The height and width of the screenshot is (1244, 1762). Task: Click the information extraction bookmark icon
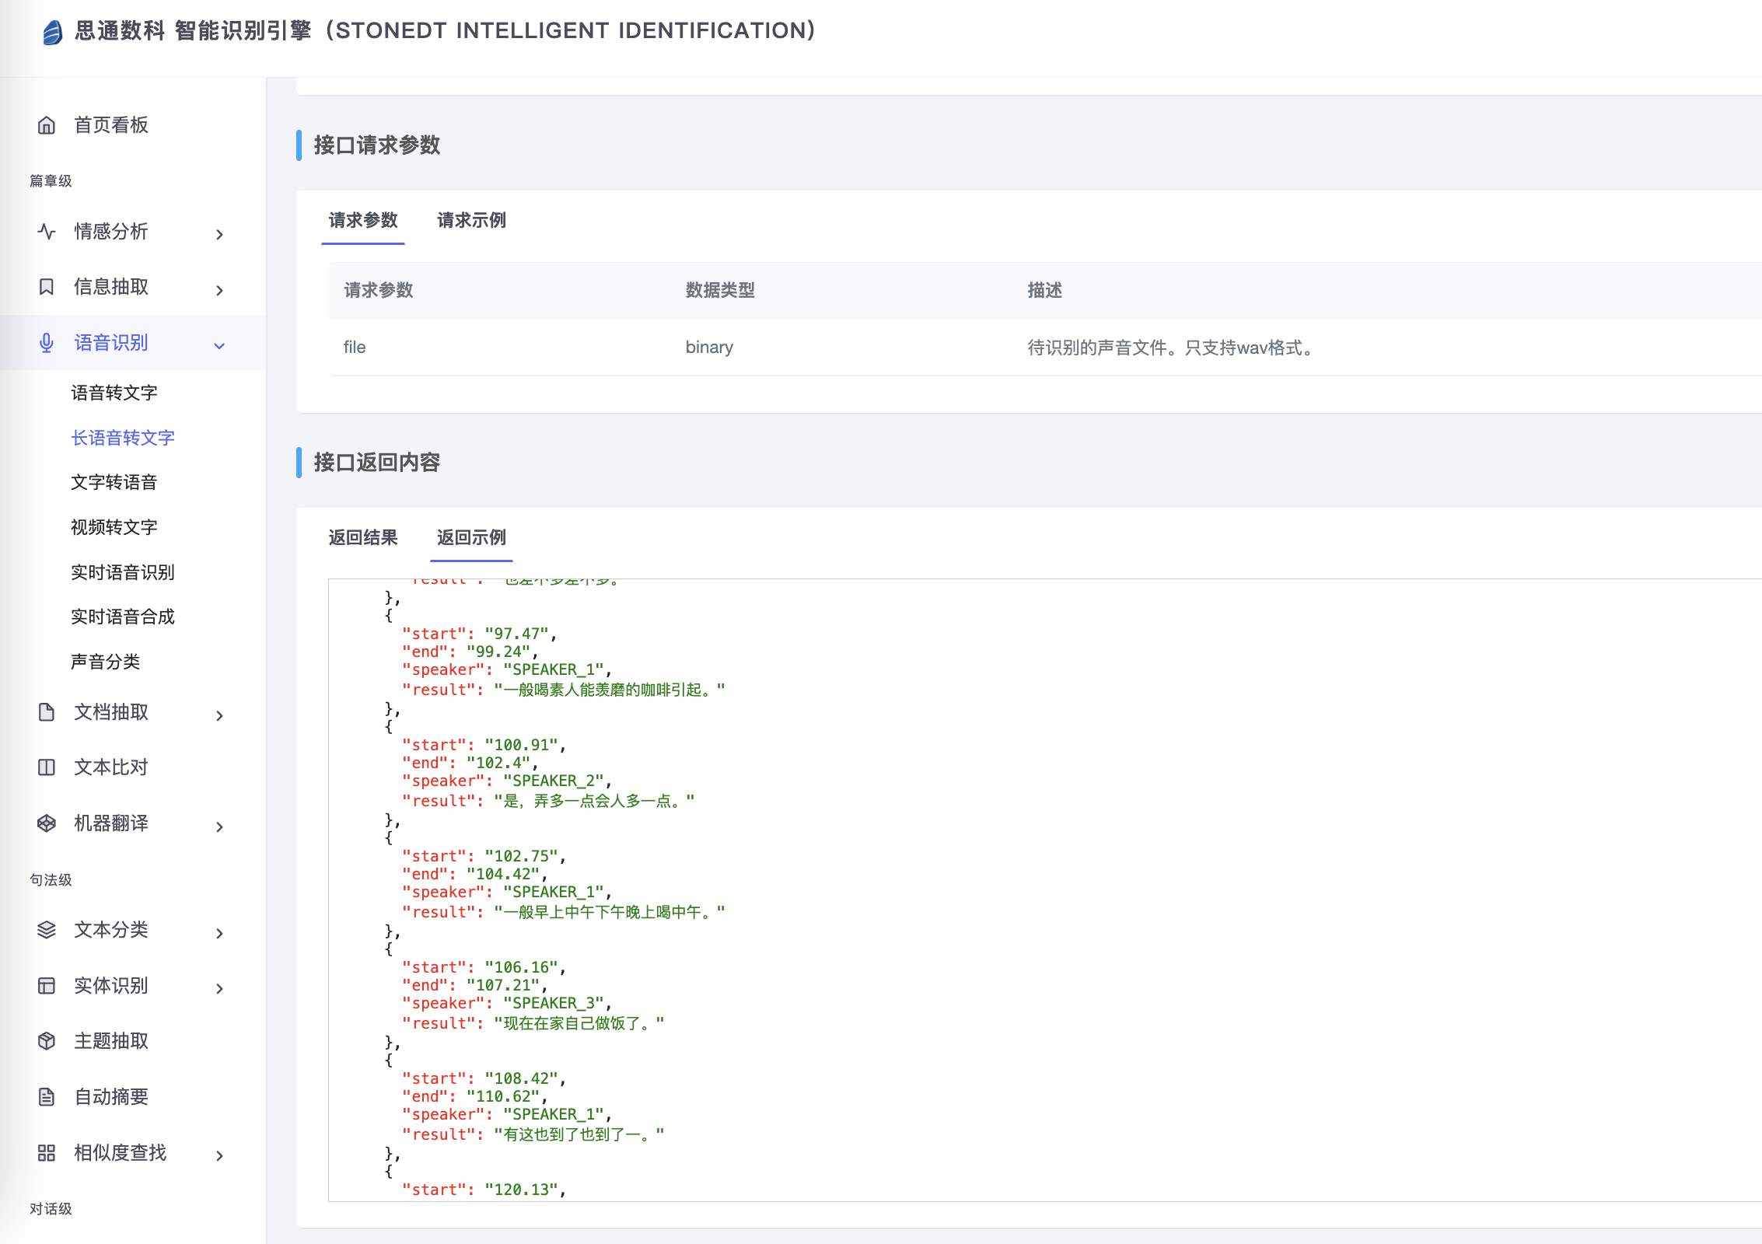[47, 287]
